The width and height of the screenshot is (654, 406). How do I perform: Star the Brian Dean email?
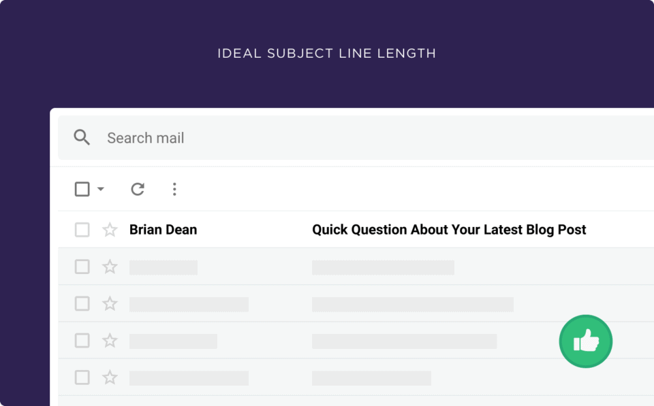coord(110,230)
